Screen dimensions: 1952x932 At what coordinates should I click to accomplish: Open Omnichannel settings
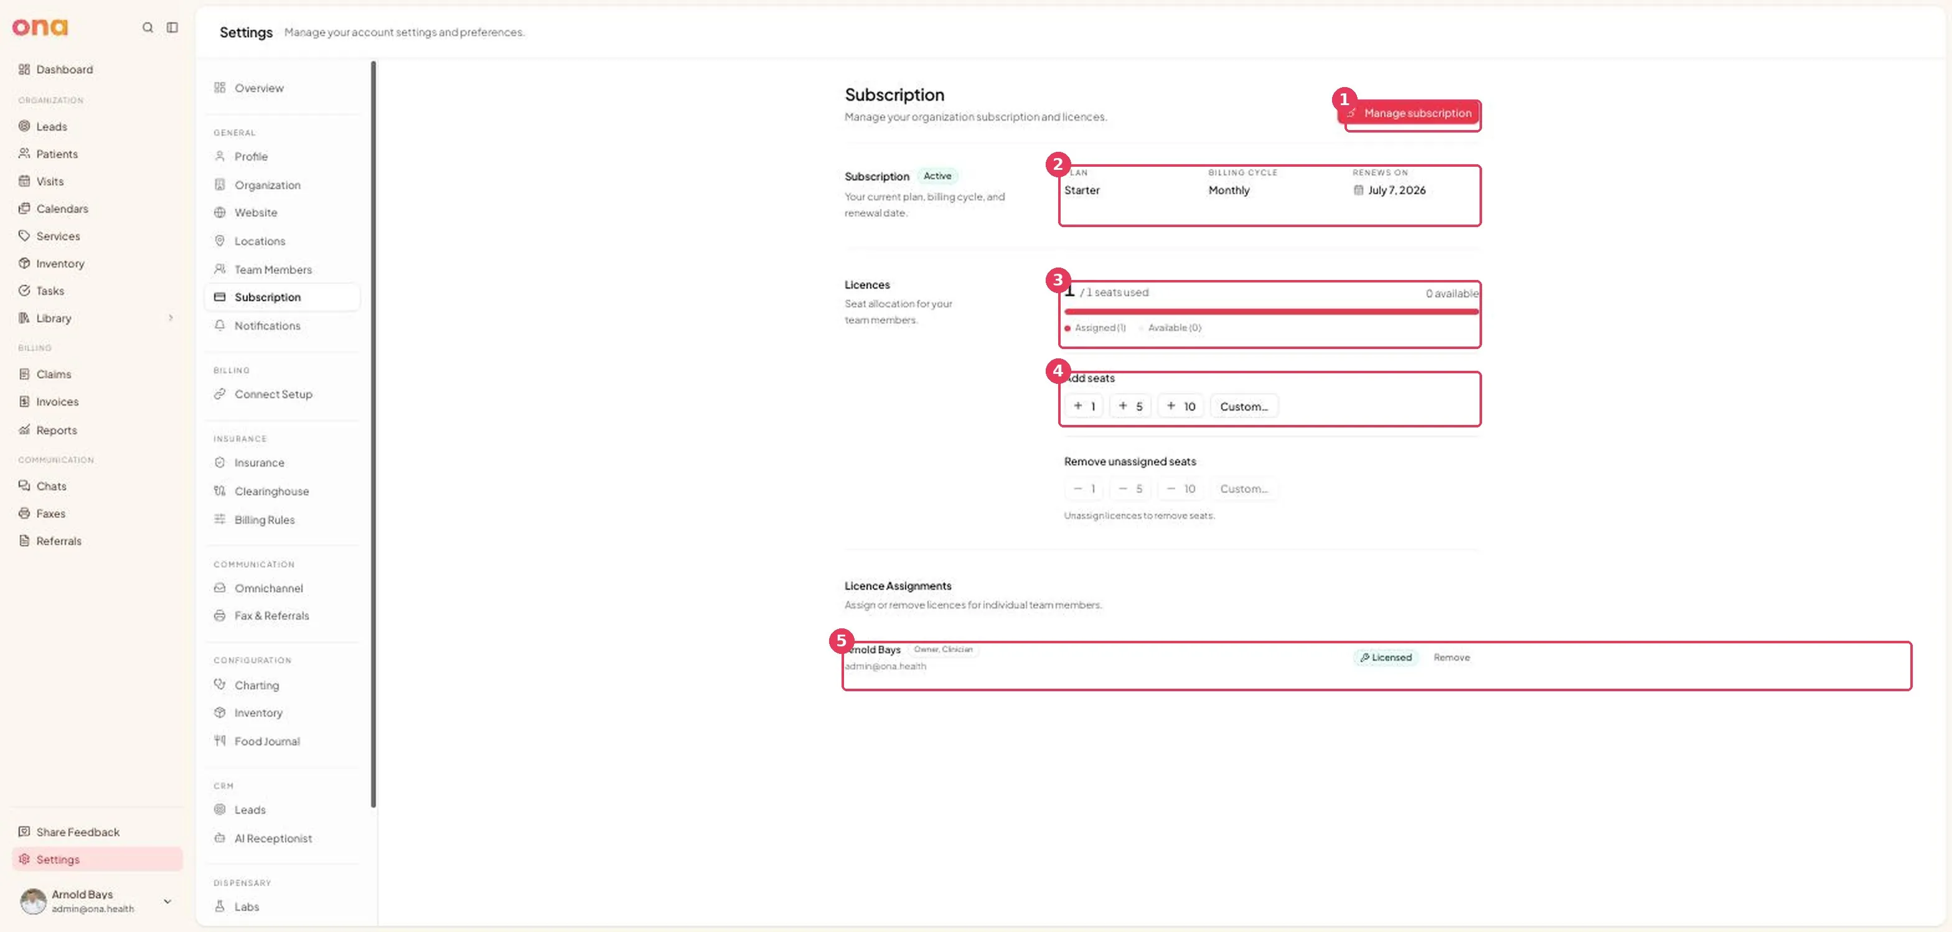pyautogui.click(x=282, y=589)
